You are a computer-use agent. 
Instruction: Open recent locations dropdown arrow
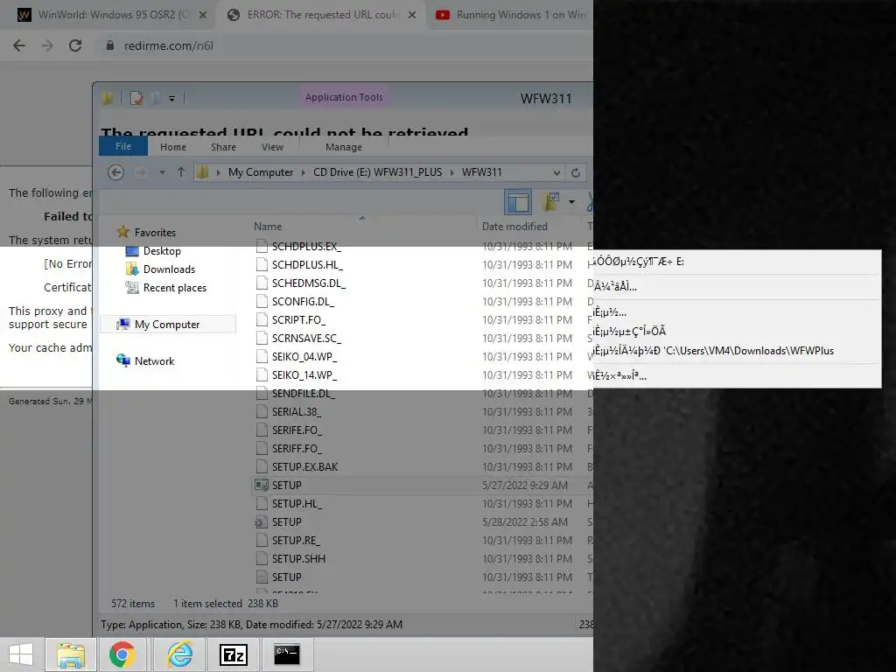point(162,172)
